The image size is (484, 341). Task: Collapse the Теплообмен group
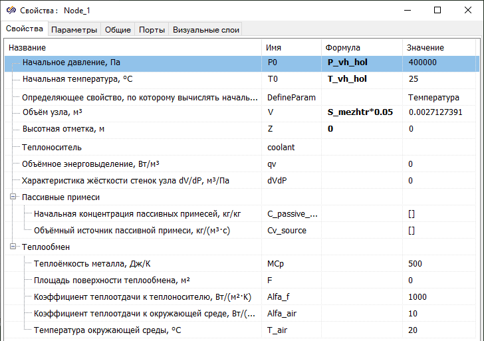coord(13,247)
